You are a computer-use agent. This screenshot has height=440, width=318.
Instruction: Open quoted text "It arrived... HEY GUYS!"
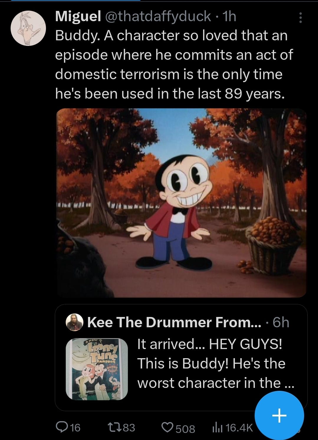(x=210, y=344)
